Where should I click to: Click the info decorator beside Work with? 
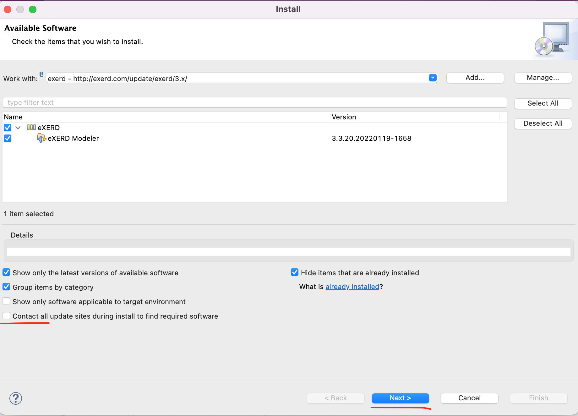(41, 74)
